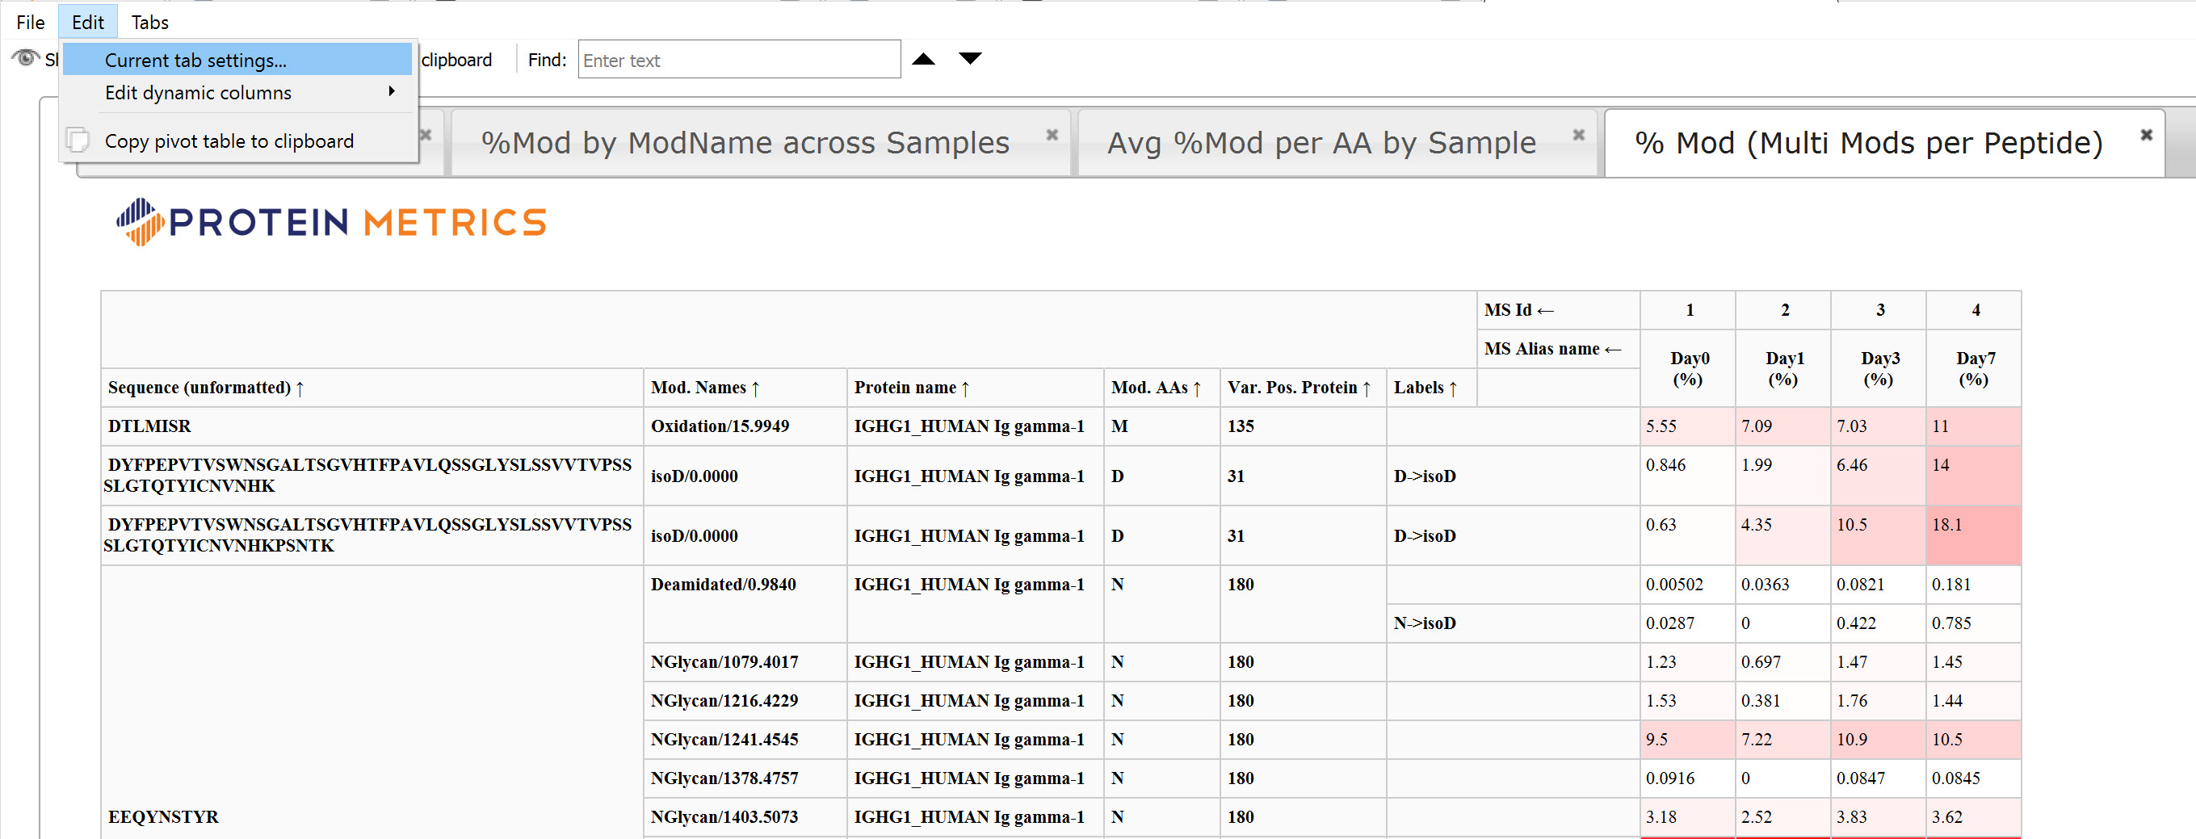The image size is (2196, 839).
Task: Click the find next down arrow
Action: click(x=969, y=59)
